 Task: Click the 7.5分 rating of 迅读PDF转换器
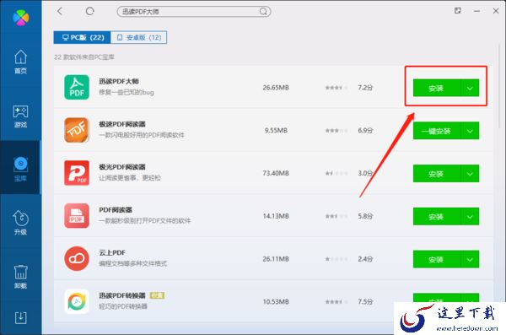point(365,301)
